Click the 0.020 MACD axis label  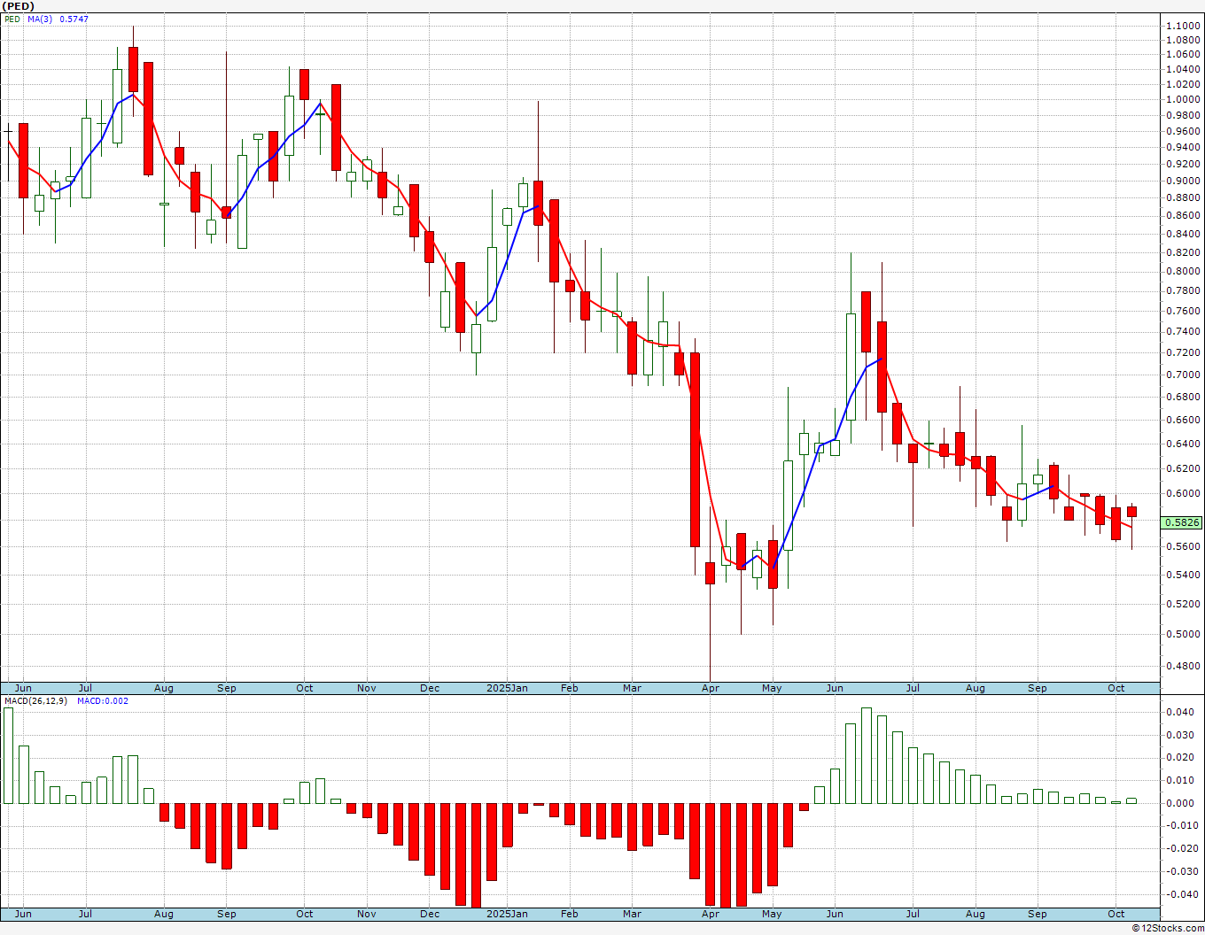(1180, 757)
